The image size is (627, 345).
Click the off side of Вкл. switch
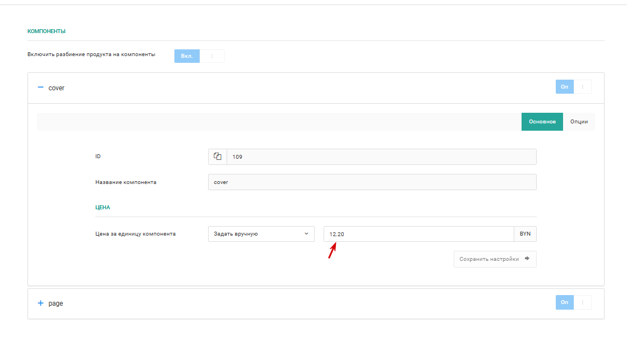[x=213, y=56]
